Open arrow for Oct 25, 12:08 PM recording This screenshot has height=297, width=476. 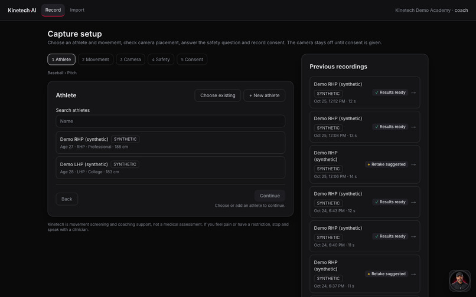(x=413, y=127)
